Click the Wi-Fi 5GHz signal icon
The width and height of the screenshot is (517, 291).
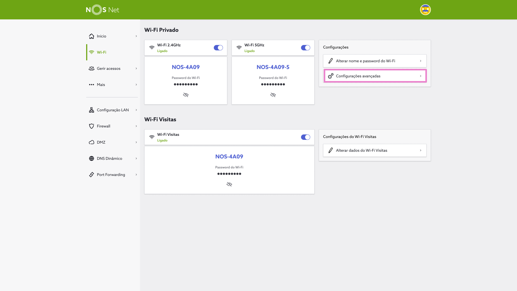click(239, 48)
